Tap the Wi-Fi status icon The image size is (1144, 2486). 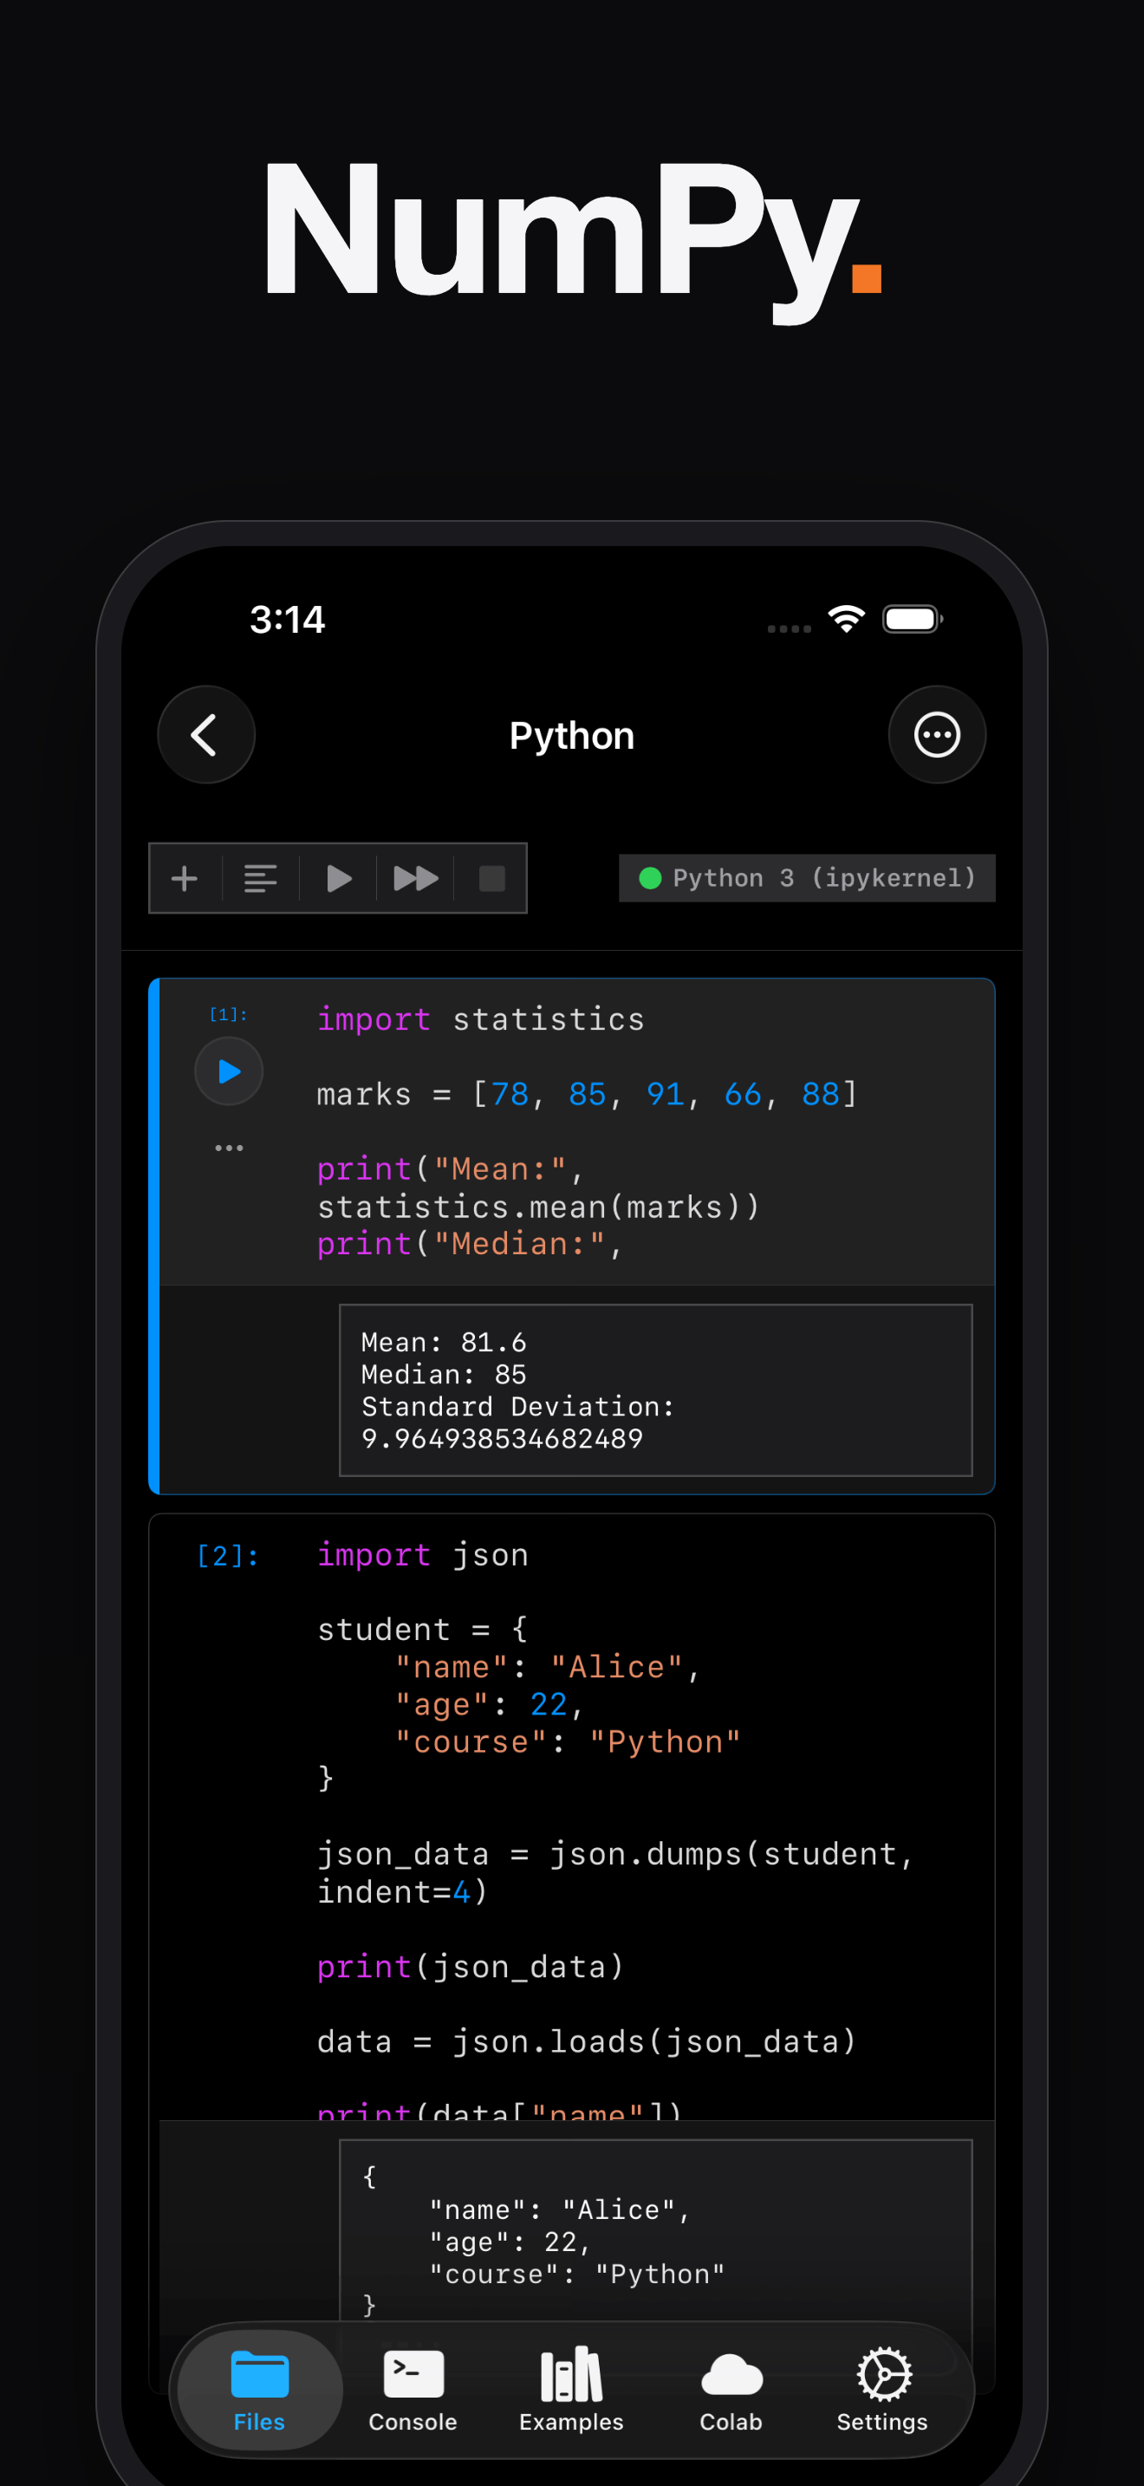(x=846, y=619)
